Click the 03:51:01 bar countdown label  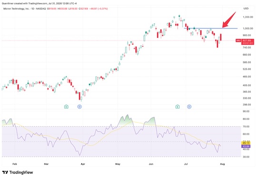coord(247,43)
